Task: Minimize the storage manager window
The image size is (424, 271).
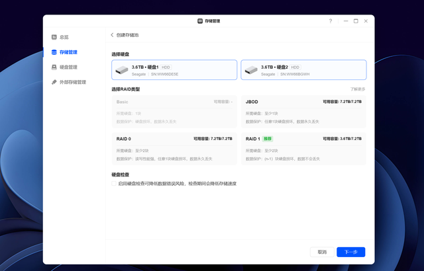Action: 346,21
